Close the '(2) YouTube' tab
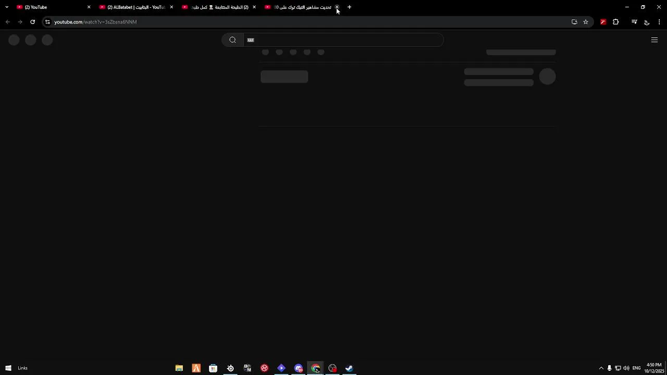667x375 pixels. [89, 7]
